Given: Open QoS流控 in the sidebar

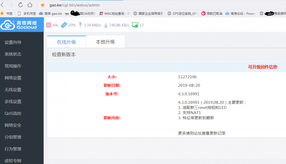Looking at the screenshot, I should pos(13,113).
